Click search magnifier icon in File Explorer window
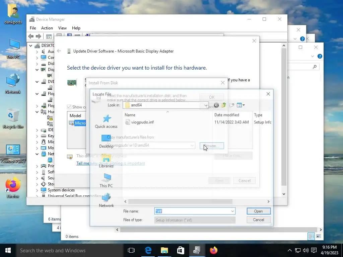Screen dimensions: 343x257 [x=315, y=67]
